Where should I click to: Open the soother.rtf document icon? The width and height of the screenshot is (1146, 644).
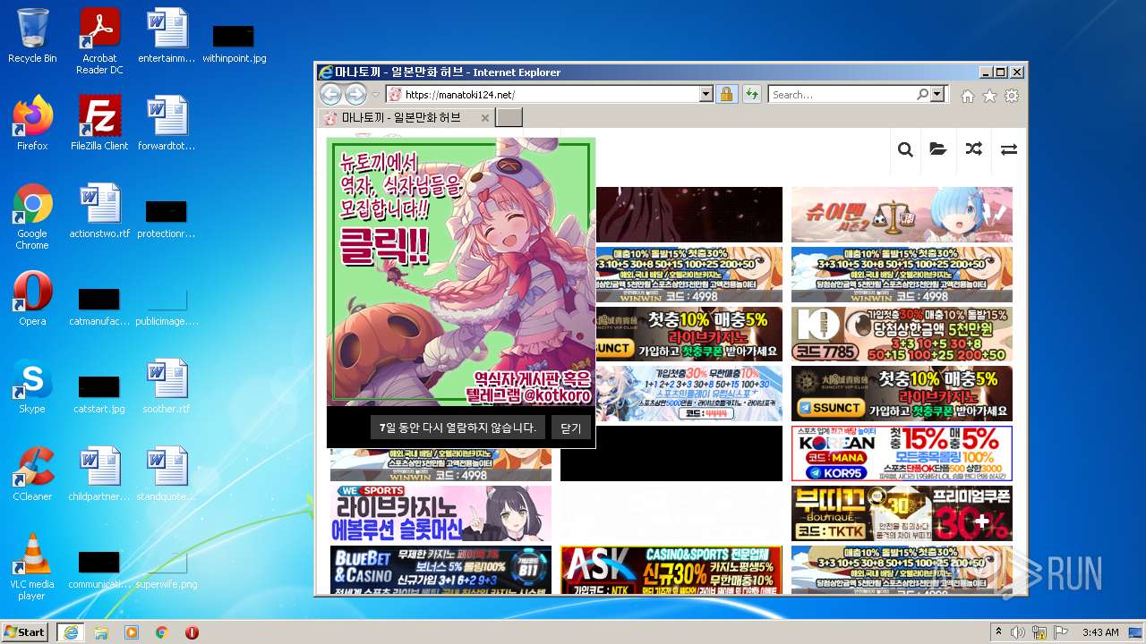(167, 386)
